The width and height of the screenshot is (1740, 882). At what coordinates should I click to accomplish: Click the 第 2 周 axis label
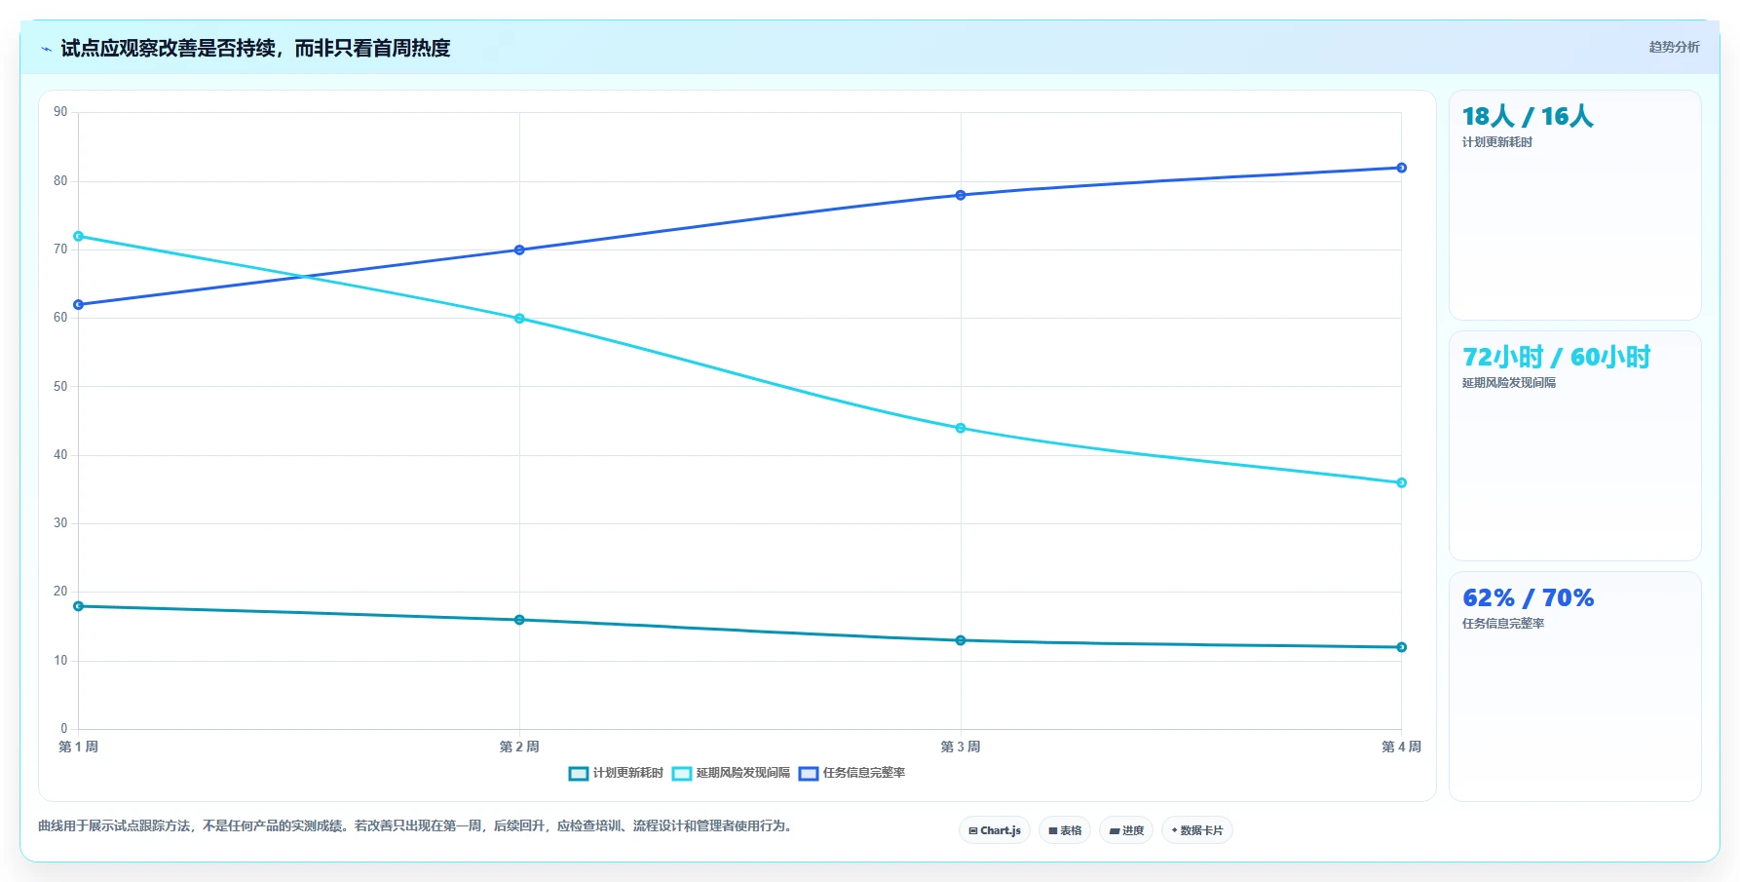519,748
